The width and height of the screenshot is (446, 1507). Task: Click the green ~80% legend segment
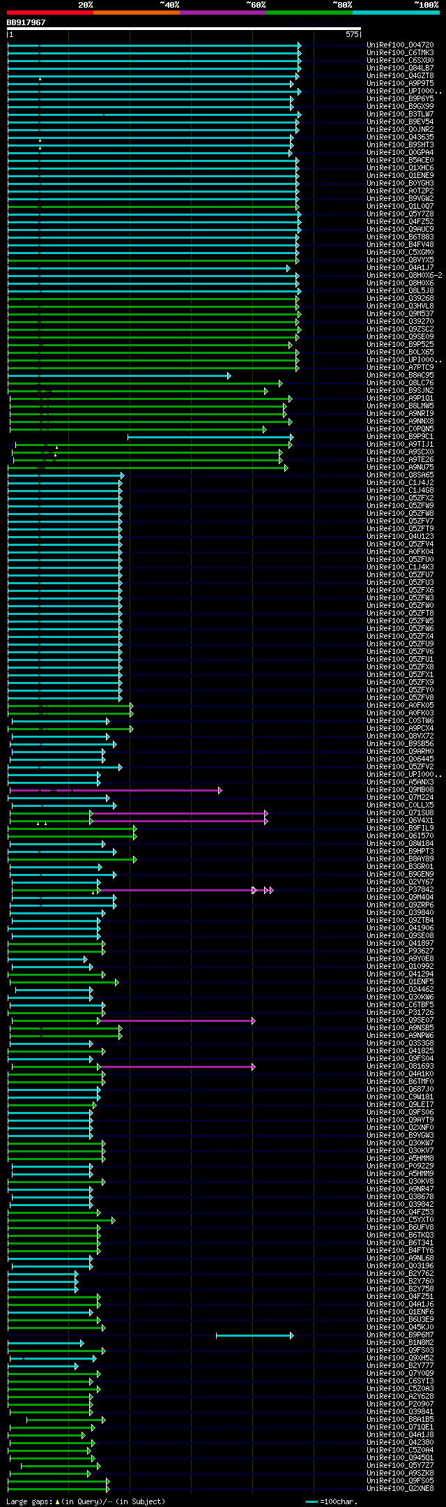(309, 13)
